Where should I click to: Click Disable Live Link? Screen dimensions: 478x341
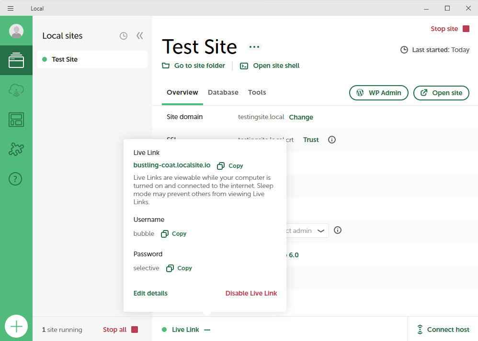[251, 293]
